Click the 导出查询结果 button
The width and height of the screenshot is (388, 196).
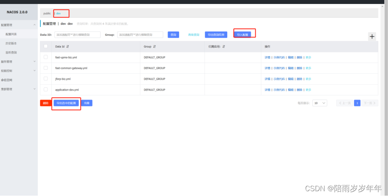coord(216,34)
